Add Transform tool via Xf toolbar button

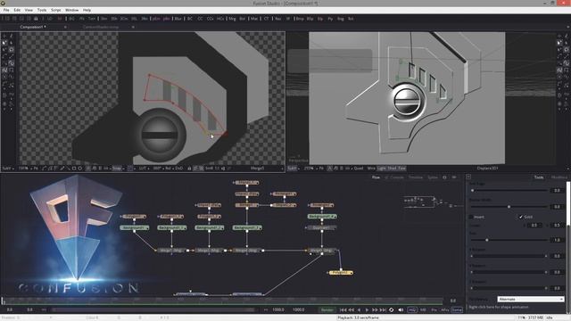287,19
